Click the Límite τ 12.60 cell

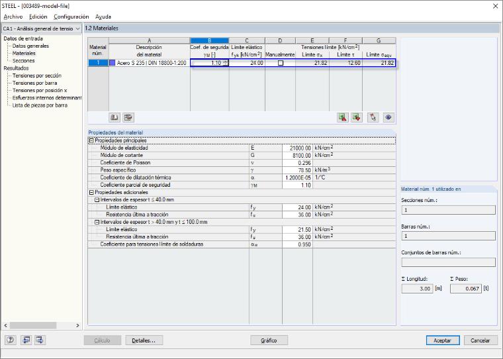coord(345,63)
